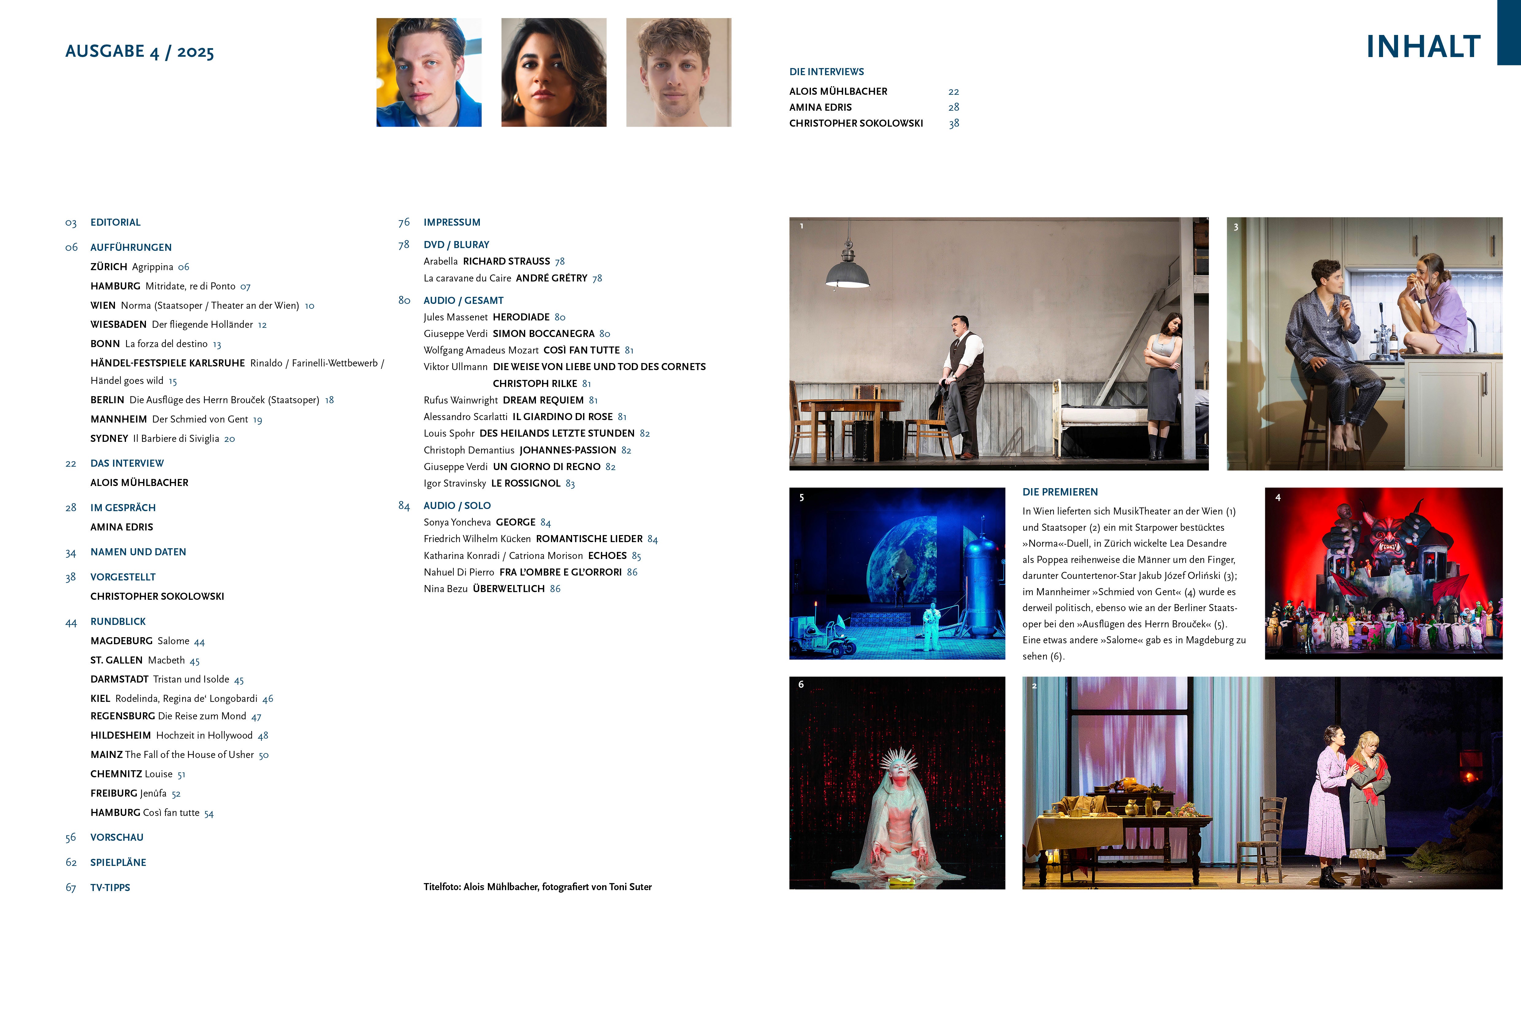Open the blue-jacket man portrait photo
This screenshot has width=1521, height=1014.
429,72
